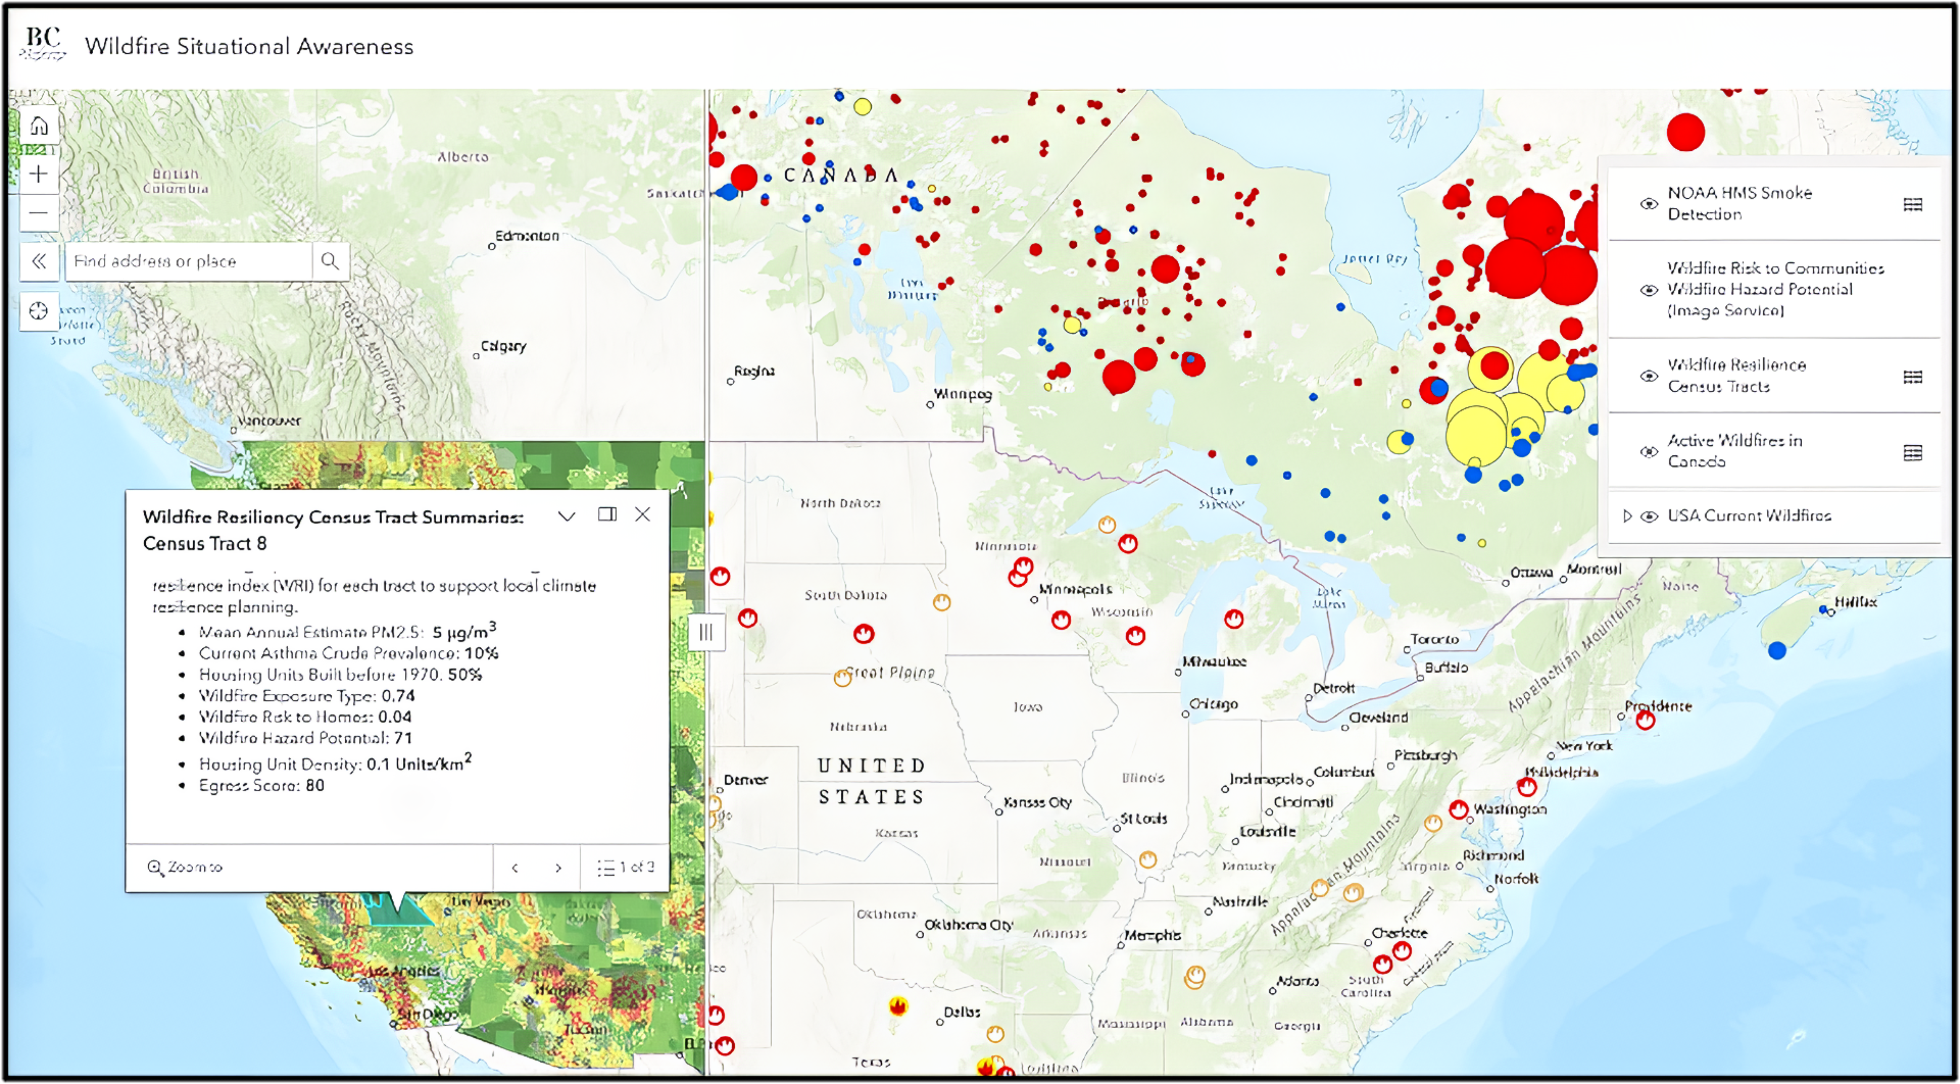Zoom in with the plus button
This screenshot has width=1960, height=1084.
click(39, 173)
